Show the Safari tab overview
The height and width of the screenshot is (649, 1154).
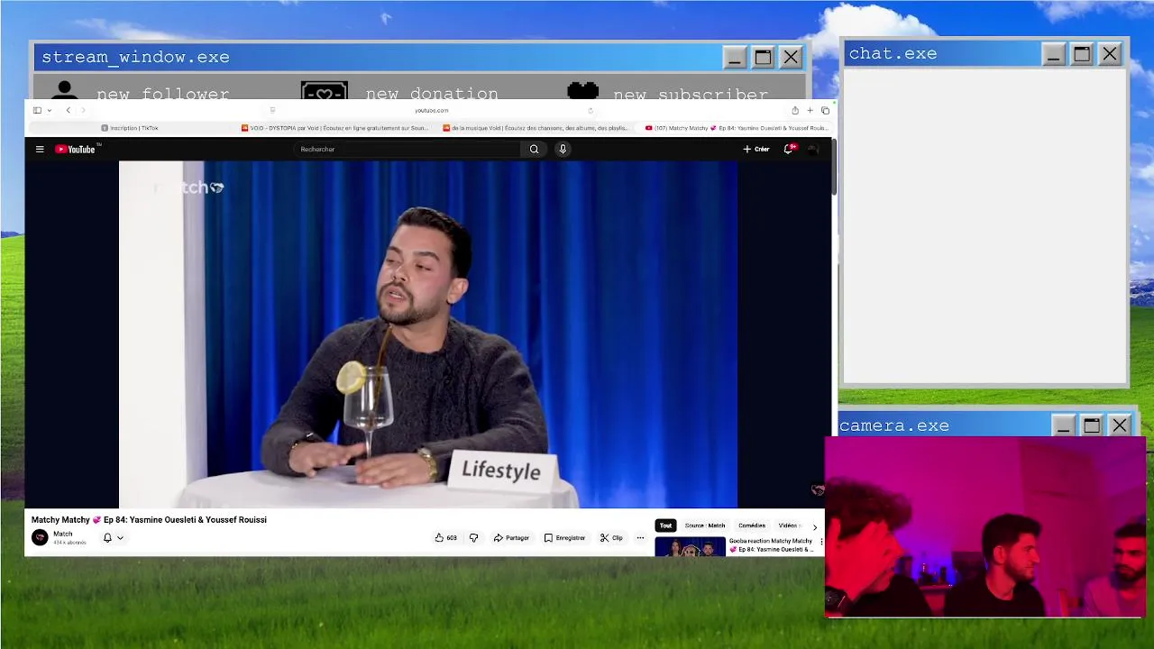825,110
